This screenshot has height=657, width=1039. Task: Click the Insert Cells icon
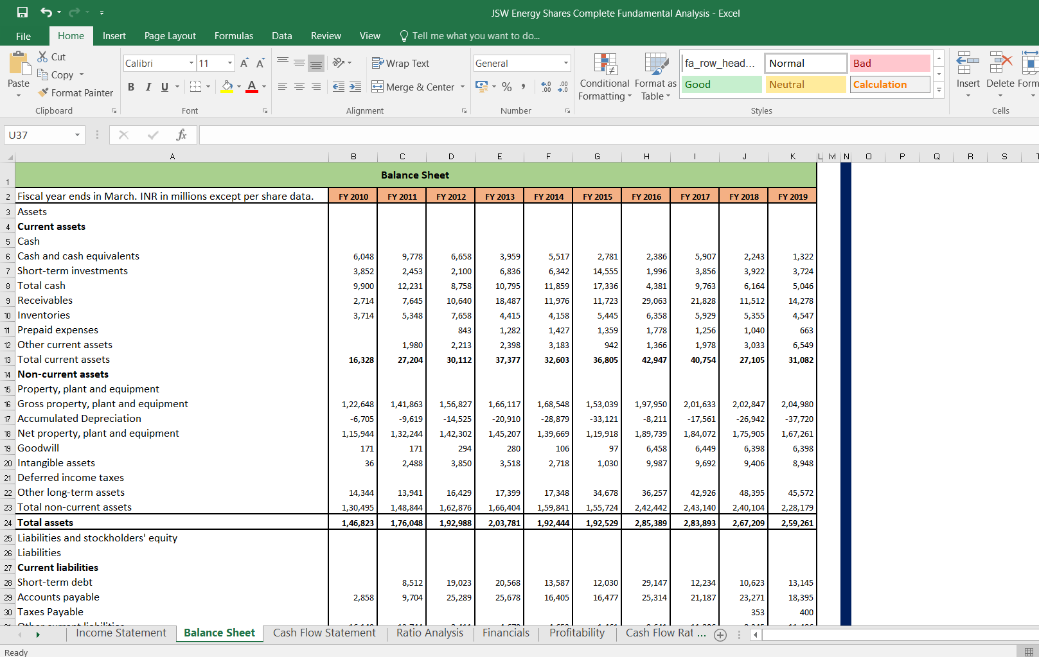(968, 64)
